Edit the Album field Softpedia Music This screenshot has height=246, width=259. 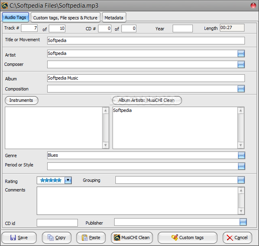point(146,78)
